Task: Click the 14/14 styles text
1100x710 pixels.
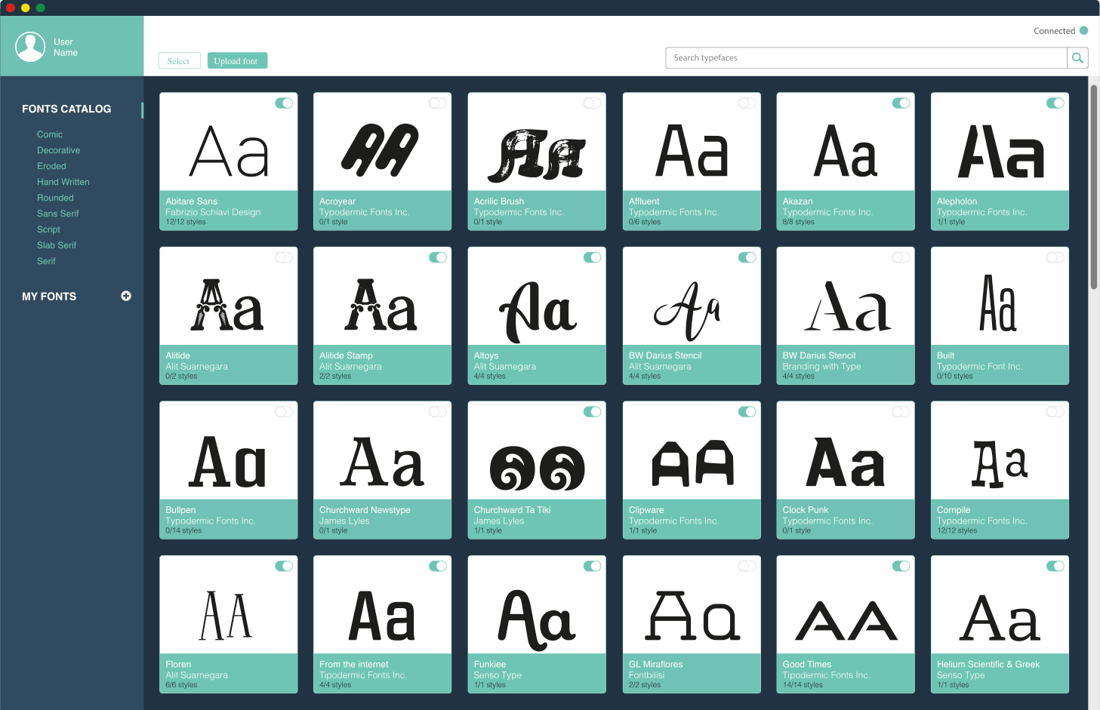Action: (x=803, y=685)
